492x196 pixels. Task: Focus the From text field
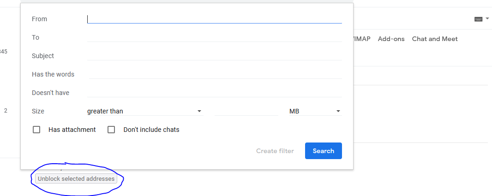[214, 19]
